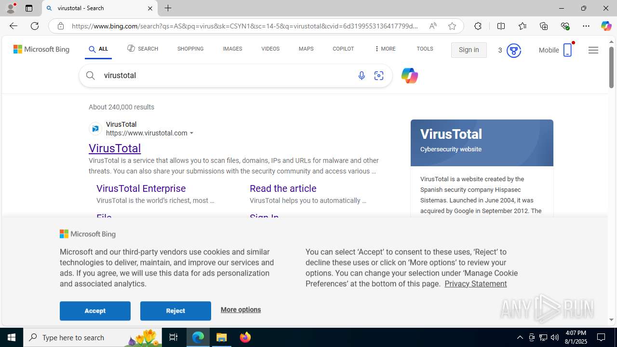Image resolution: width=617 pixels, height=347 pixels.
Task: View site information icon in address bar
Action: tap(61, 26)
